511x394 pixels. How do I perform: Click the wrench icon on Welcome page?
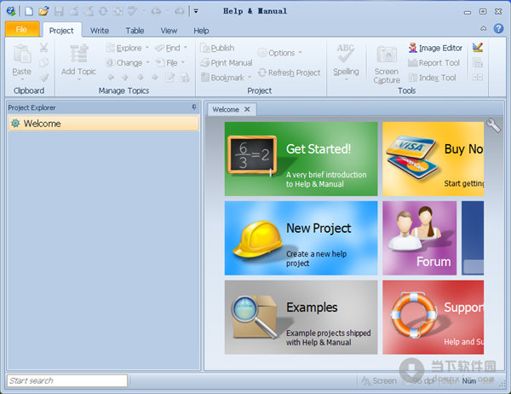point(493,125)
